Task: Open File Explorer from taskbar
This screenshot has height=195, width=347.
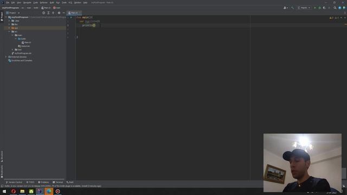Action: 22,191
